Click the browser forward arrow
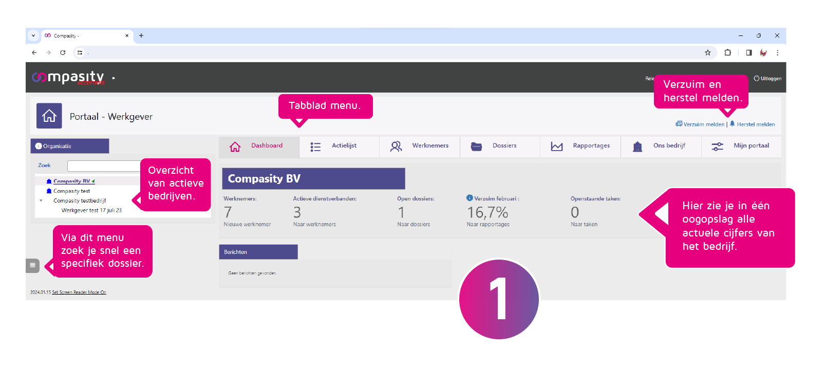 [48, 52]
